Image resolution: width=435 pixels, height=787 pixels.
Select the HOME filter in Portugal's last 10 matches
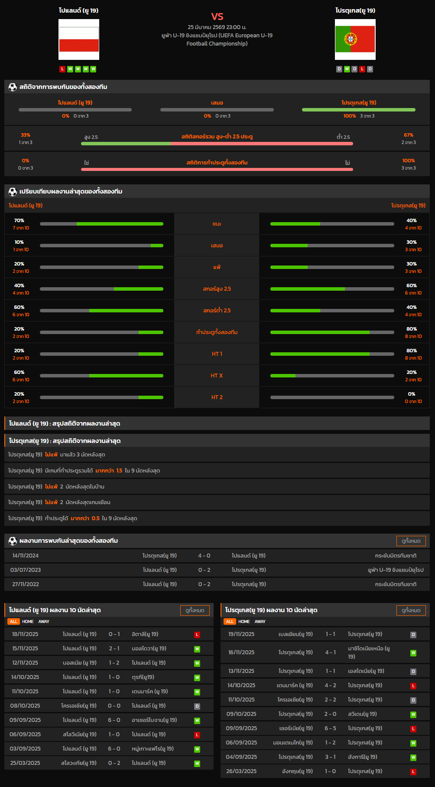pyautogui.click(x=244, y=622)
